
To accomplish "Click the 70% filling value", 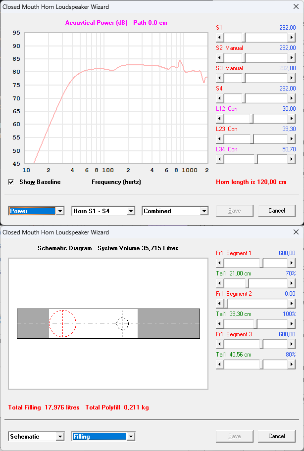I will tap(291, 273).
